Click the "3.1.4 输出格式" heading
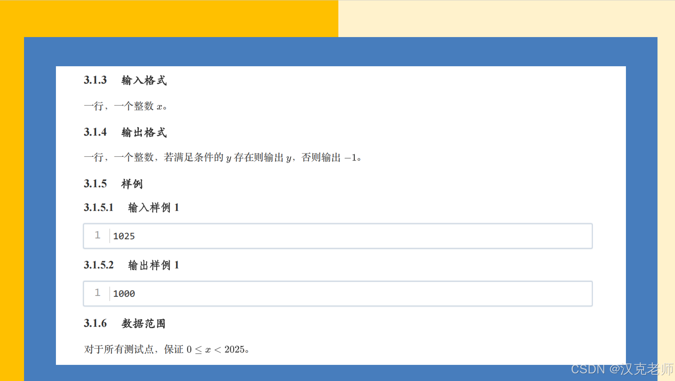 pos(125,132)
